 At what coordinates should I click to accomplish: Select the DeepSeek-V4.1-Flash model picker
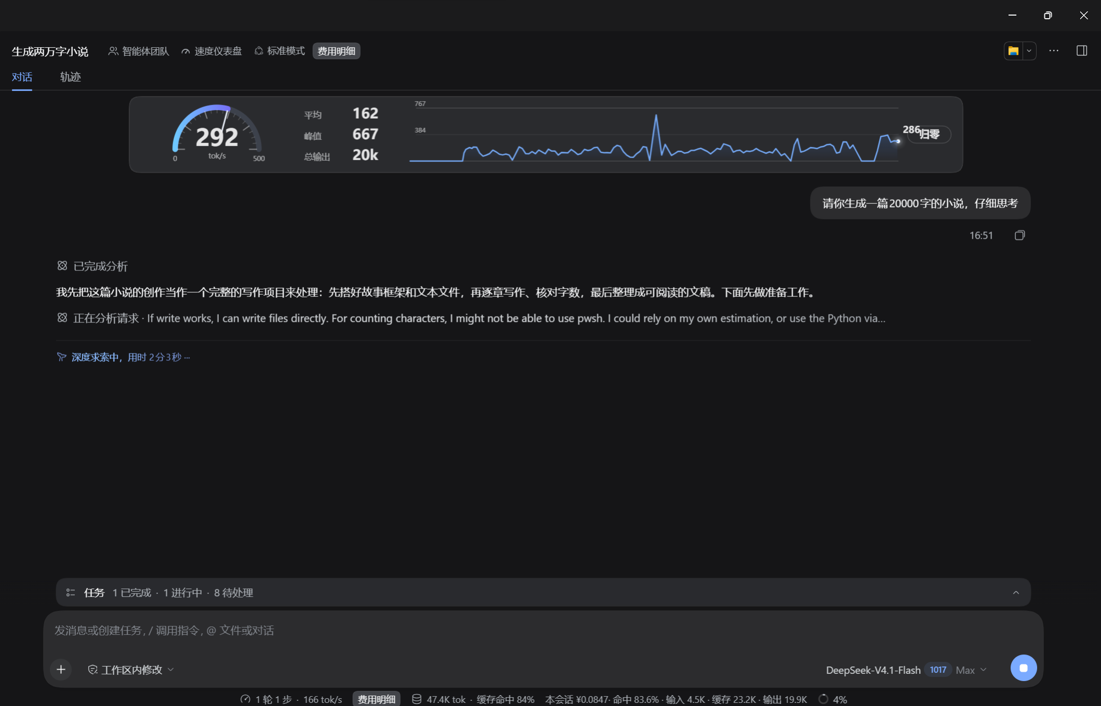tap(873, 670)
